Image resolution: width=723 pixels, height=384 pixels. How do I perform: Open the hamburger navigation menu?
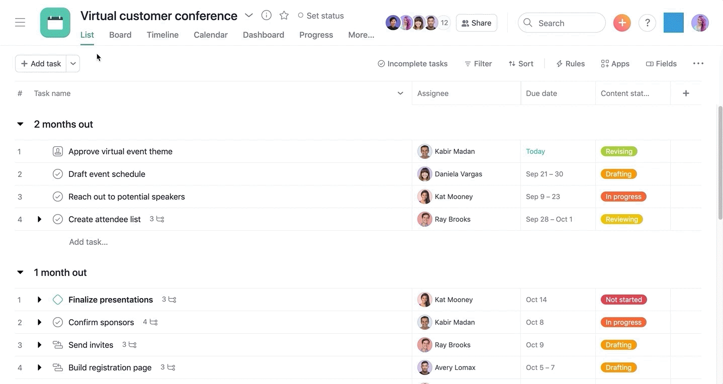point(20,23)
